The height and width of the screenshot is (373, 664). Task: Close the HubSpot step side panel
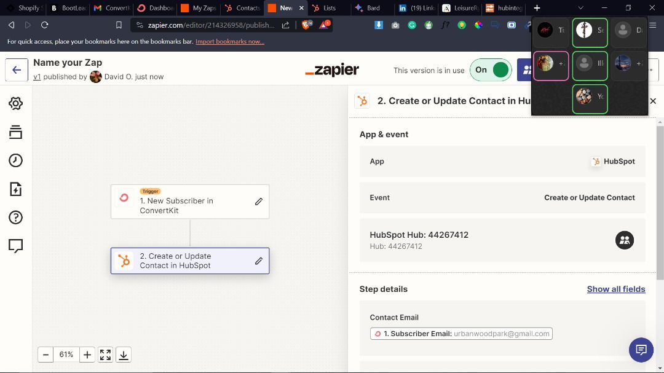point(653,101)
